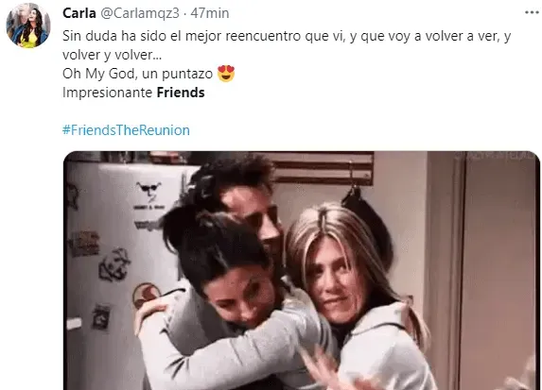The width and height of the screenshot is (542, 390).
Task: Click the round magnet low on fridge
Action: tap(145, 295)
